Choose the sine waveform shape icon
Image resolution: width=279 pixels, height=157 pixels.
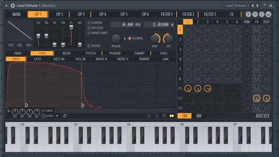tap(20, 45)
